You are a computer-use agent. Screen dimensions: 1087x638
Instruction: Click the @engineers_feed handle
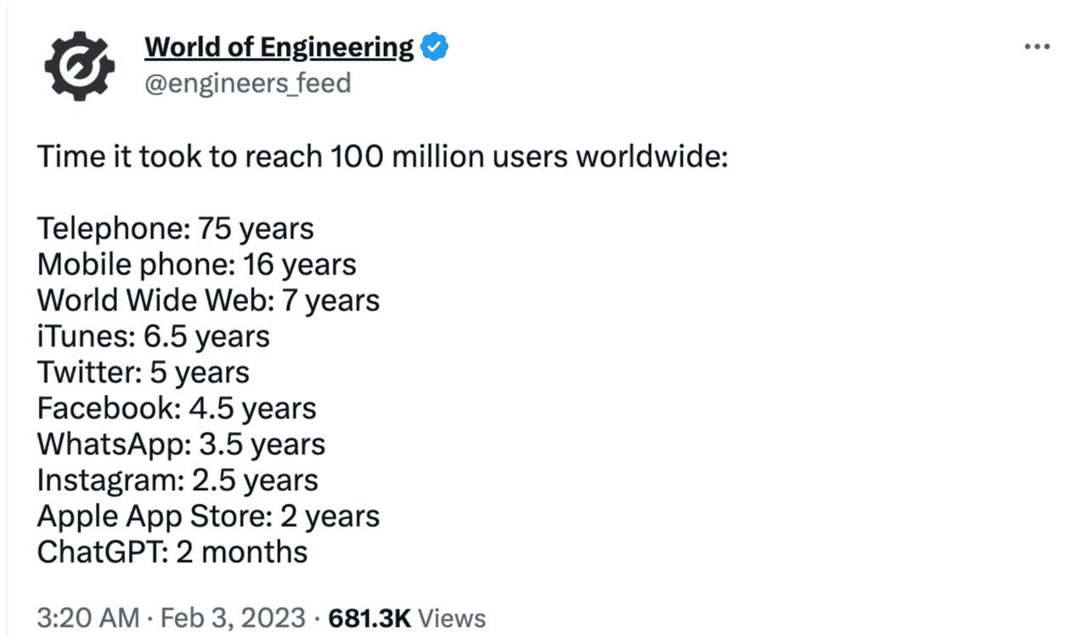click(247, 83)
